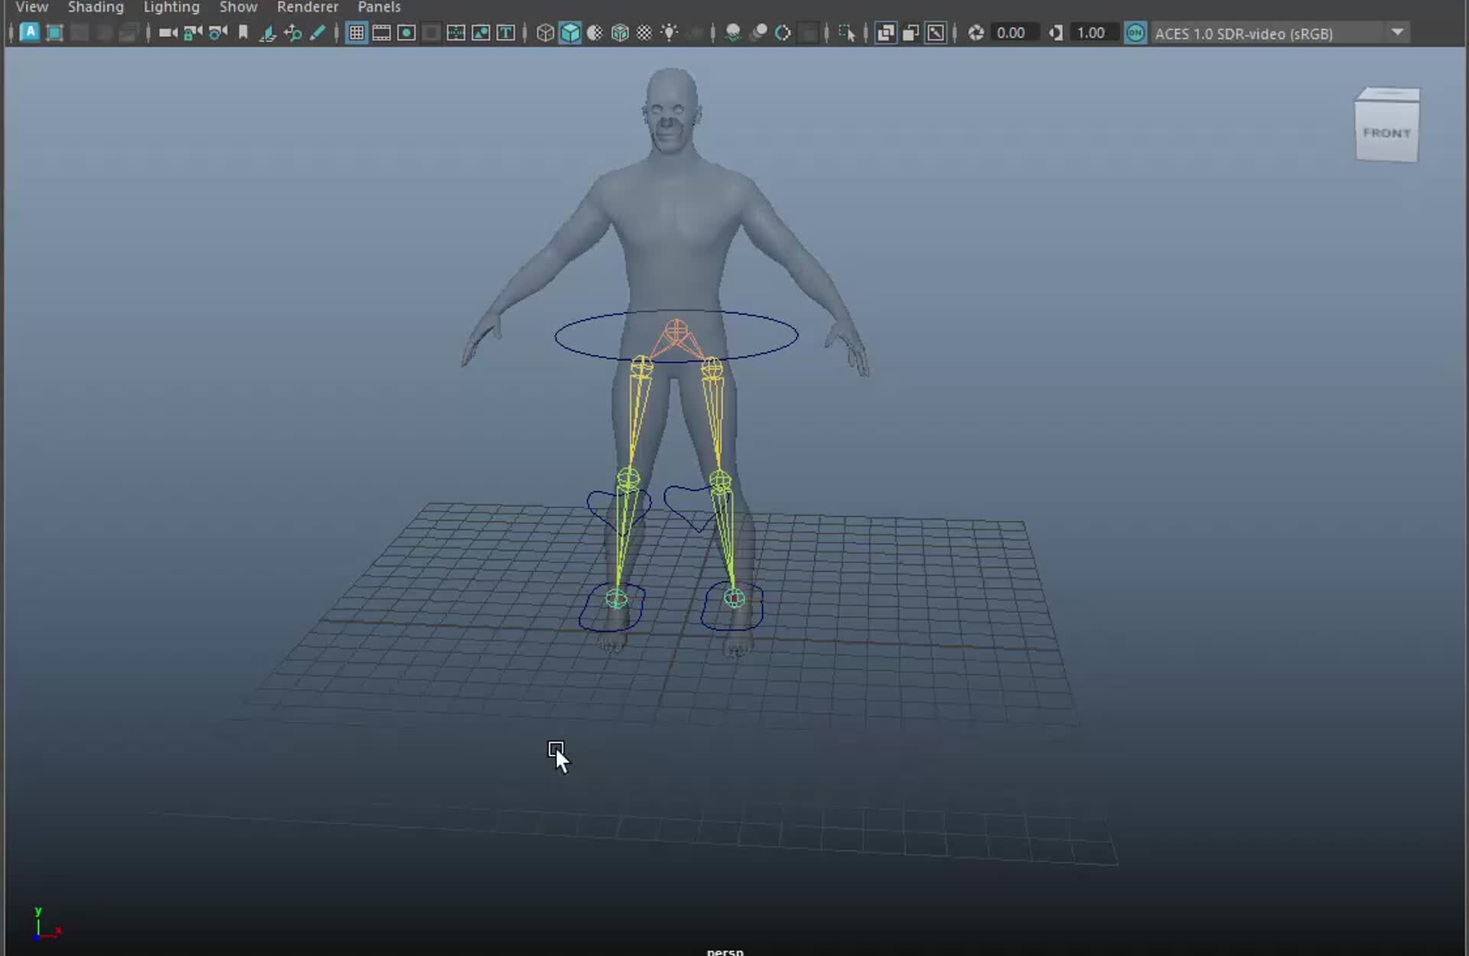
Task: Click the FRONT face on the view cube
Action: point(1385,132)
